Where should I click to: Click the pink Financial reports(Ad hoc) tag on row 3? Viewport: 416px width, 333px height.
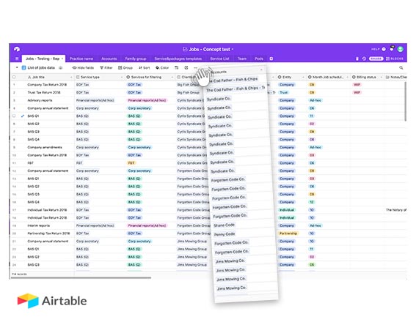(147, 100)
